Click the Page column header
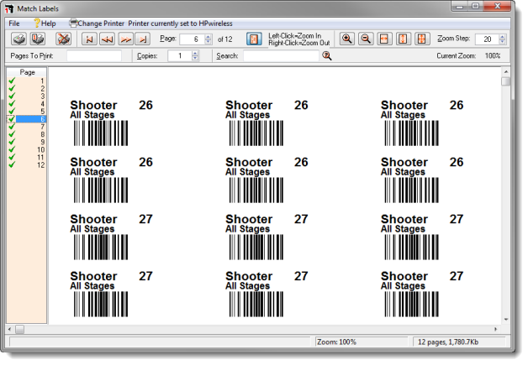Image resolution: width=528 pixels, height=365 pixels. (27, 72)
